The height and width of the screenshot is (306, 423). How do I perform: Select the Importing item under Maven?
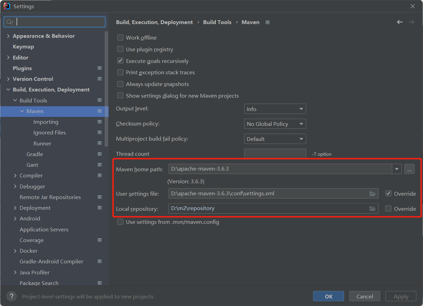[x=46, y=122]
